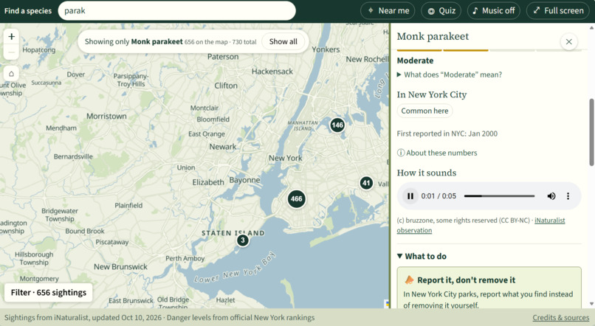
Task: Show all species on the map
Action: coord(283,42)
